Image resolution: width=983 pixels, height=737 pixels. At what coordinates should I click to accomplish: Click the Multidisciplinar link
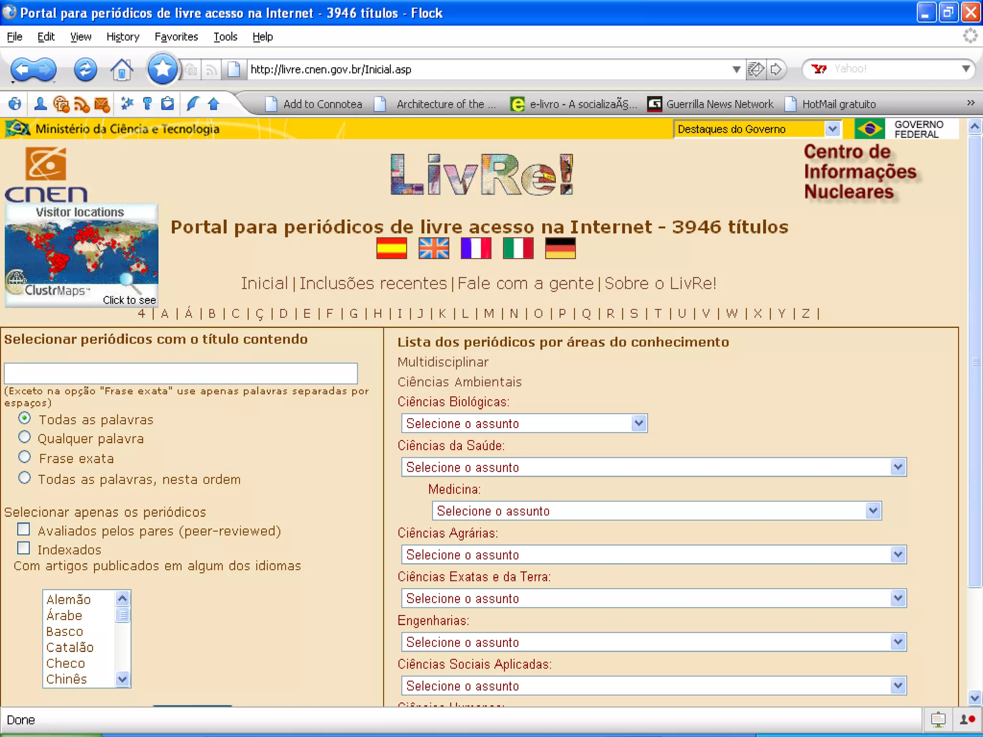pos(443,362)
